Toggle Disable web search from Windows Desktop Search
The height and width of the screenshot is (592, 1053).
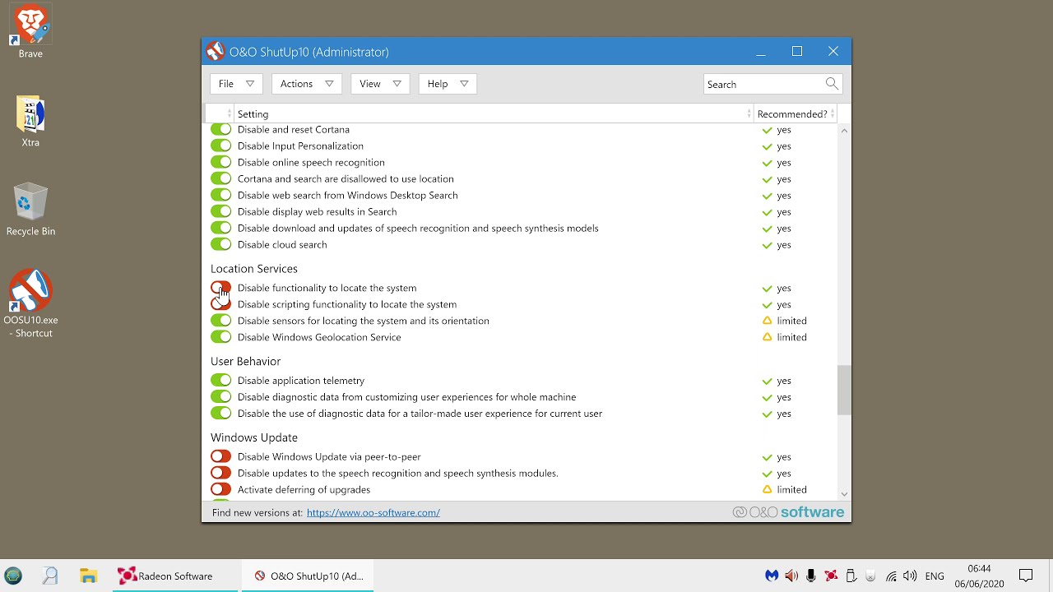pos(220,195)
